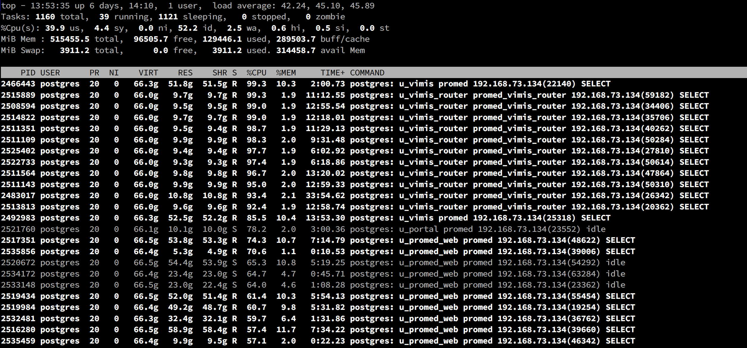747x348 pixels.
Task: Click the USER column header
Action: (50, 73)
